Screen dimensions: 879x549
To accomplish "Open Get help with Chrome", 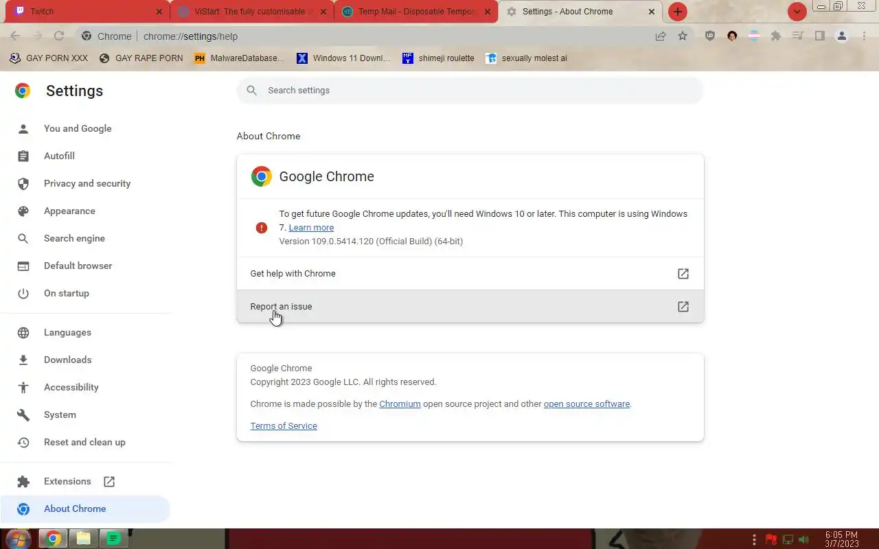I will (x=470, y=273).
